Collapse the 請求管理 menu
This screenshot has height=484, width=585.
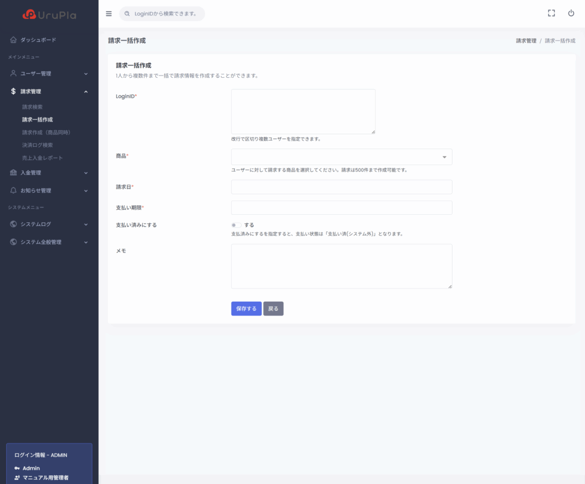pyautogui.click(x=49, y=91)
